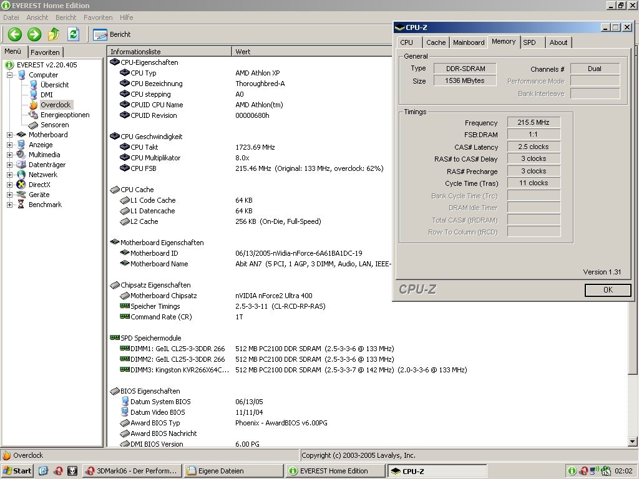The image size is (639, 479).
Task: Switch to Cache tab in CPU-Z
Action: (x=436, y=42)
